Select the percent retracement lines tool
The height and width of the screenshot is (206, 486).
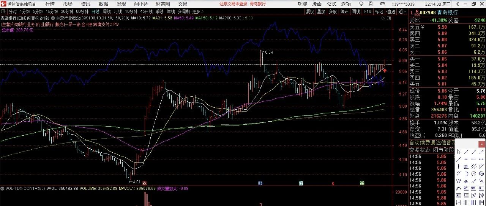(x=459, y=195)
